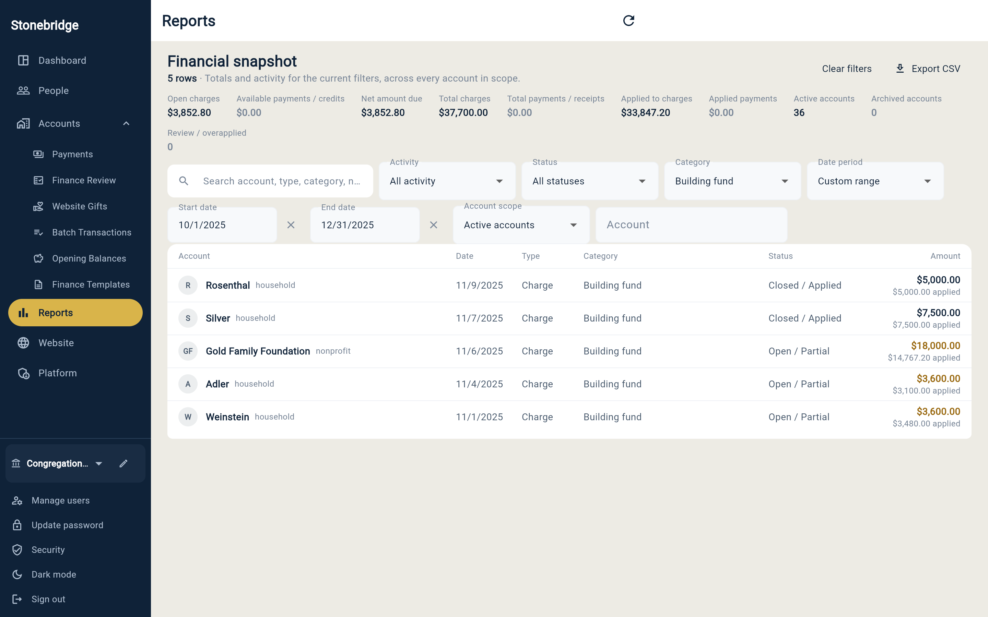Image resolution: width=988 pixels, height=617 pixels.
Task: Collapse the Accounts sidebar group
Action: coord(126,124)
